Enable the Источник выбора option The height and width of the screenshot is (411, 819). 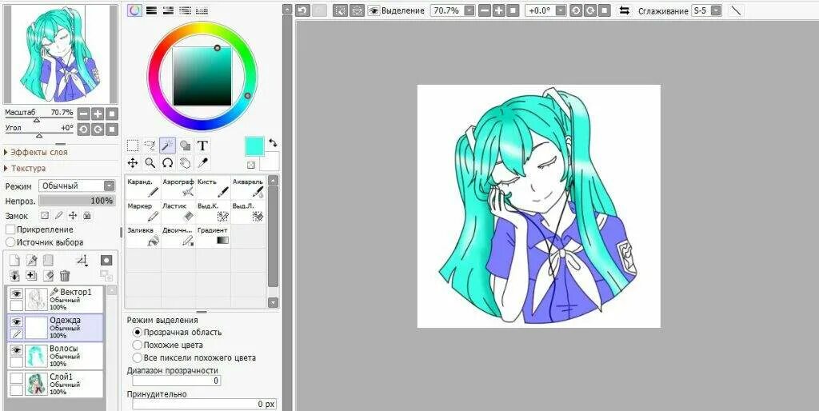[x=10, y=242]
